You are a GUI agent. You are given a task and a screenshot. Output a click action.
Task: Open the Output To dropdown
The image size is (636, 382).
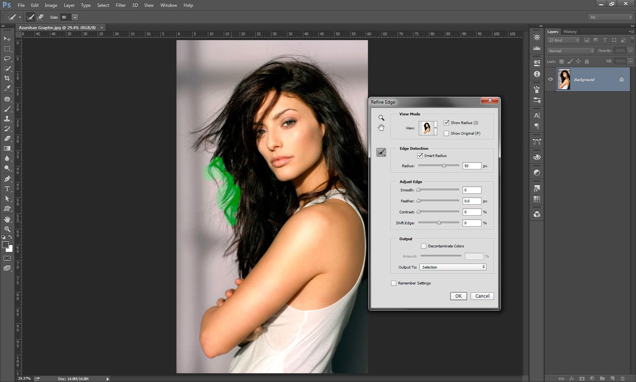pos(453,267)
